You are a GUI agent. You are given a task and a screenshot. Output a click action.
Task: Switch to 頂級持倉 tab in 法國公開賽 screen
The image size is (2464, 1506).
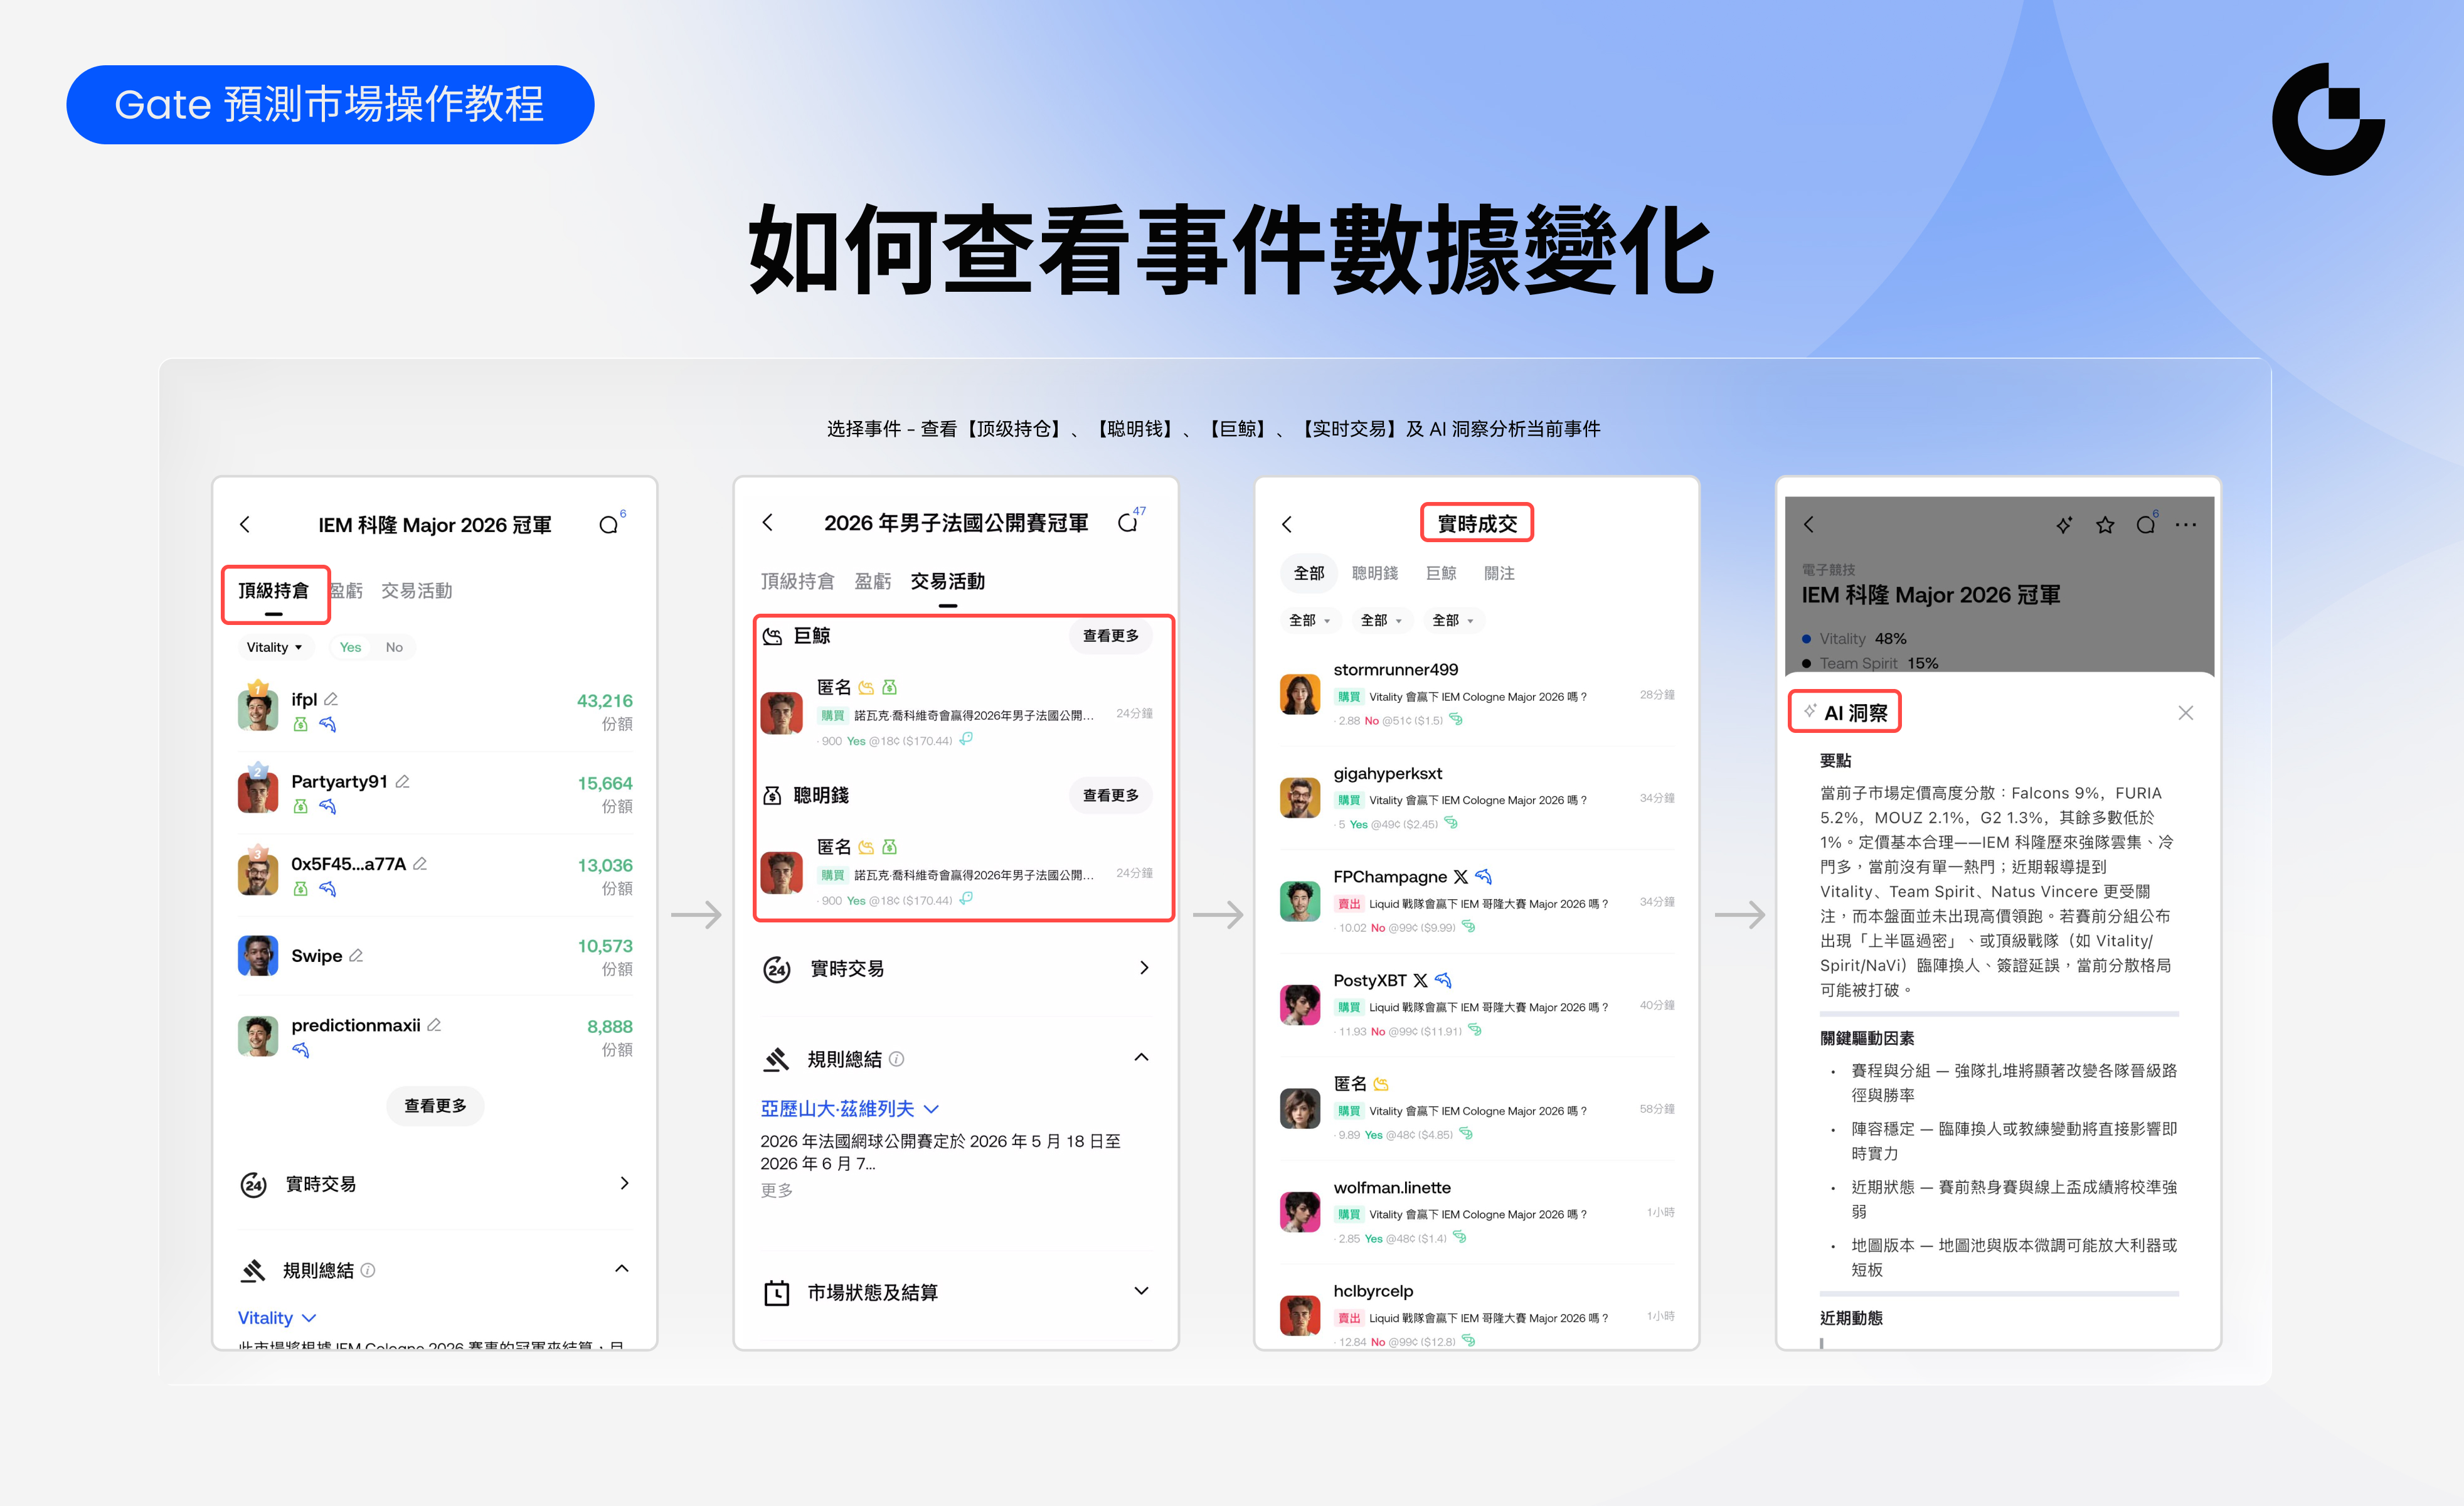click(x=797, y=582)
